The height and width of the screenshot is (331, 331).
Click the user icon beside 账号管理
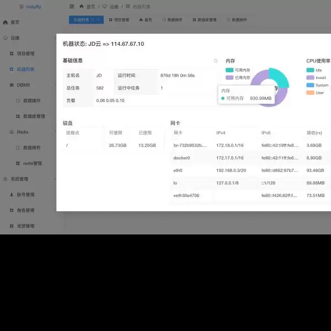(12, 194)
